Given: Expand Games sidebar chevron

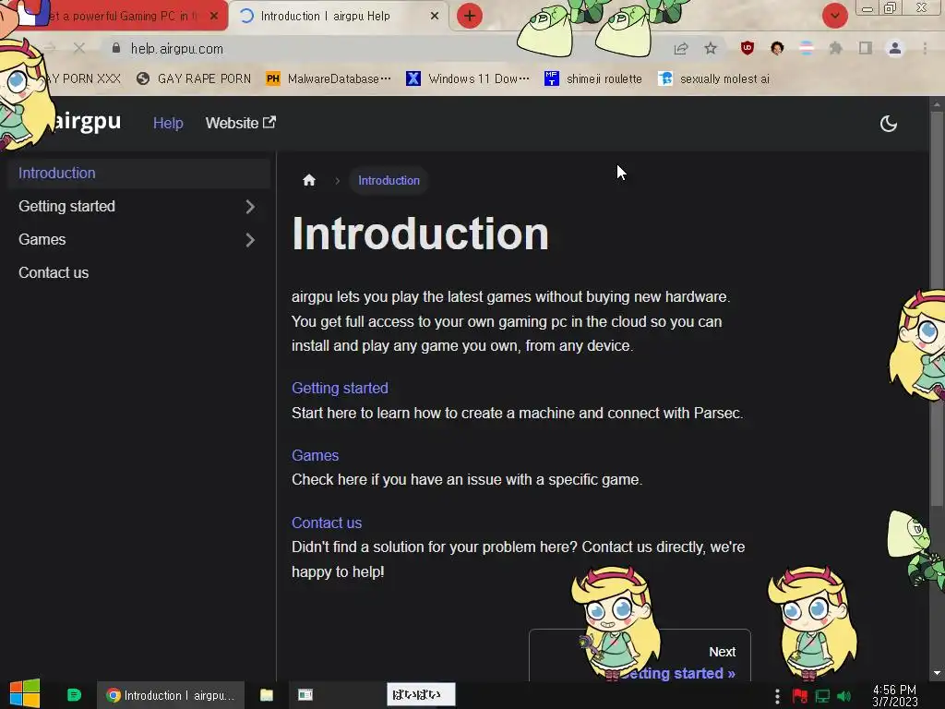Looking at the screenshot, I should (x=250, y=240).
